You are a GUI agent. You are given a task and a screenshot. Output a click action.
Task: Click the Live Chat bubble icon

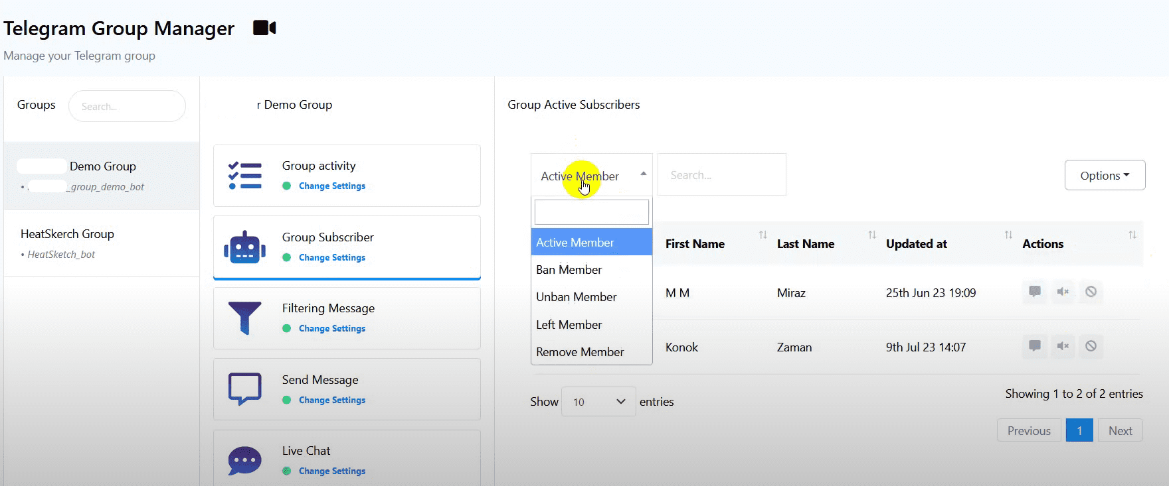coord(244,460)
